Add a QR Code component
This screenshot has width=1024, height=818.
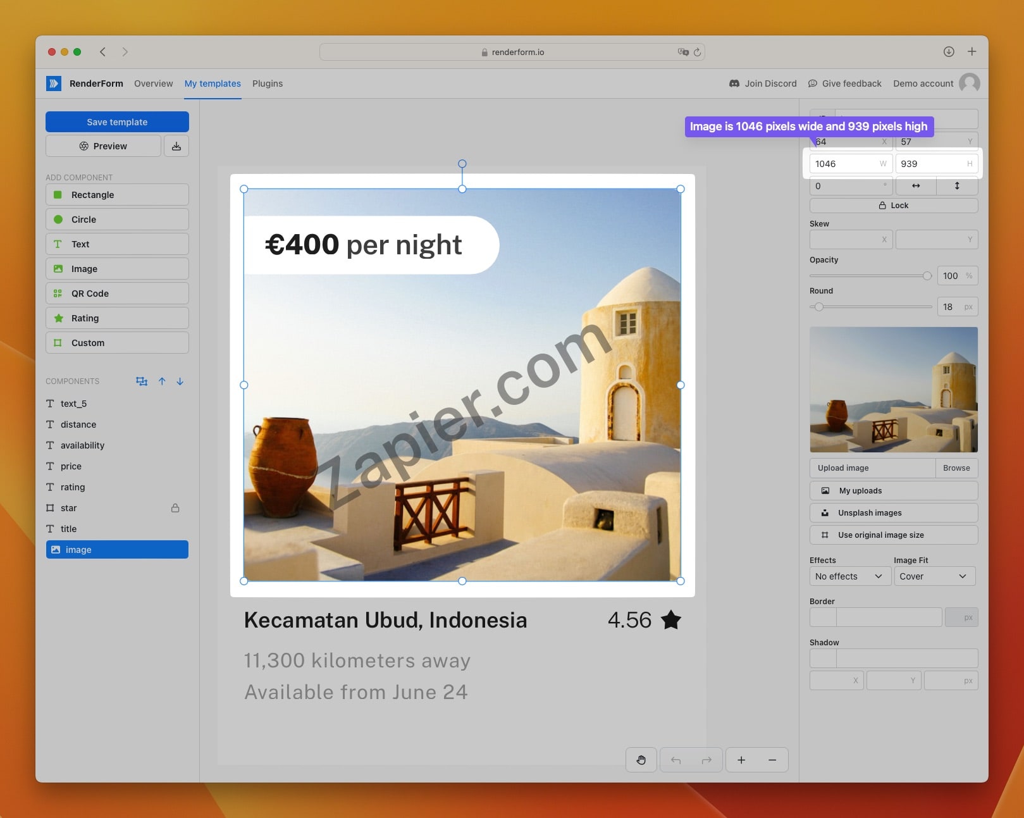pyautogui.click(x=117, y=294)
